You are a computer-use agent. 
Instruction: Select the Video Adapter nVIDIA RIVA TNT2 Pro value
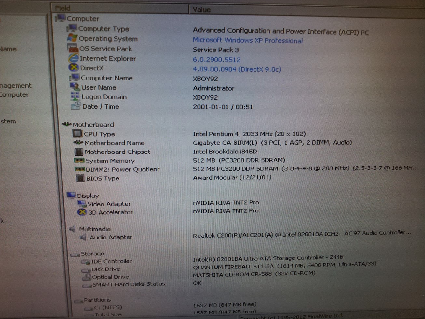226,202
